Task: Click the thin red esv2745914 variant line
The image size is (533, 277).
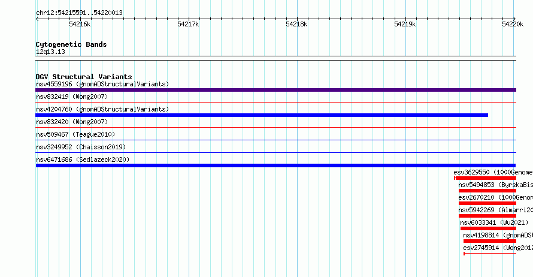Action: pos(490,254)
